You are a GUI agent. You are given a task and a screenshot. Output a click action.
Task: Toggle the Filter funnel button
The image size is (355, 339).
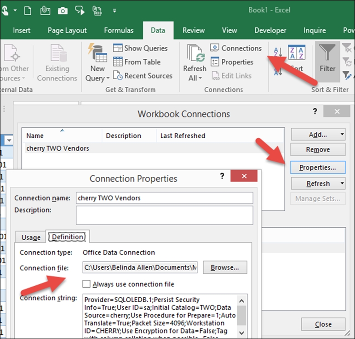pyautogui.click(x=327, y=61)
